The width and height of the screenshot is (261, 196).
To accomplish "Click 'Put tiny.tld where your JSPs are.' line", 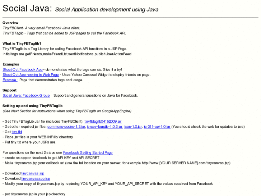I will click(x=29, y=142).
